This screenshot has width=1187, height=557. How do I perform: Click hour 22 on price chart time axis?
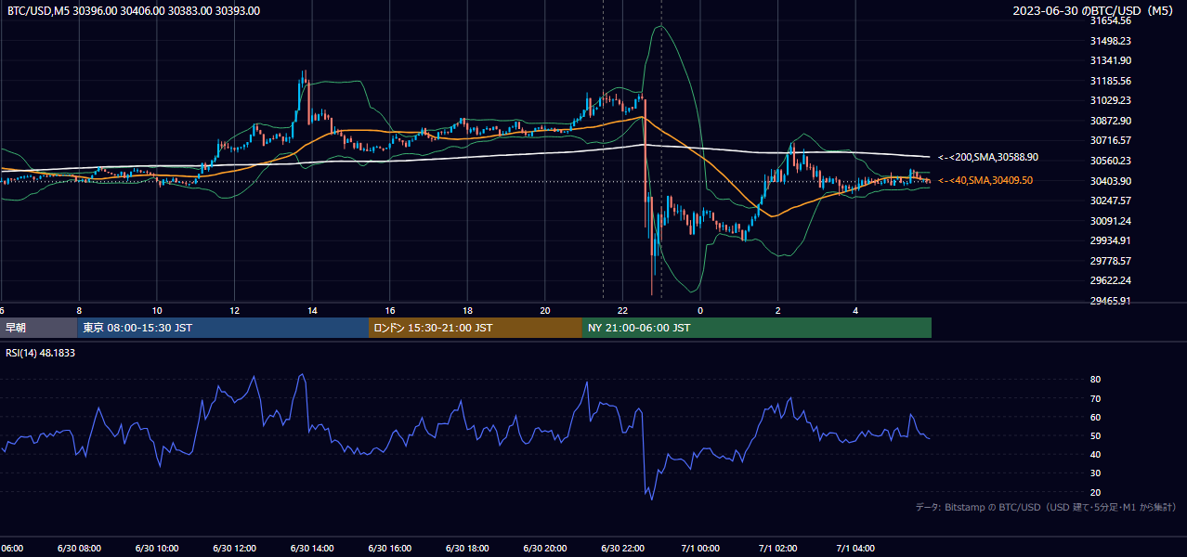[623, 310]
